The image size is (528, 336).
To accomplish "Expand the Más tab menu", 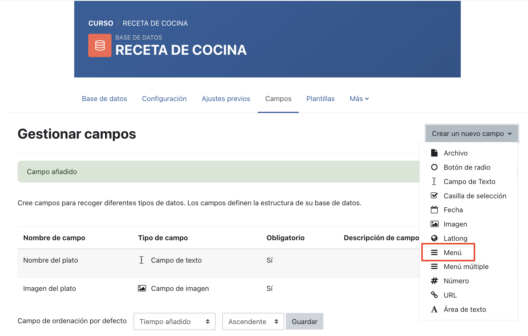I will click(x=359, y=99).
